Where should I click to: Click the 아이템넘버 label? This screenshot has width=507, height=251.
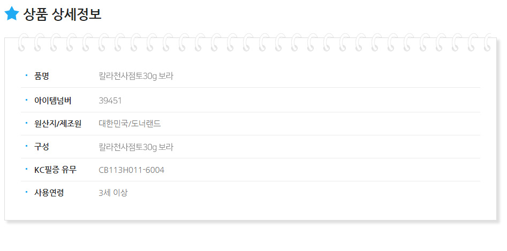click(52, 101)
